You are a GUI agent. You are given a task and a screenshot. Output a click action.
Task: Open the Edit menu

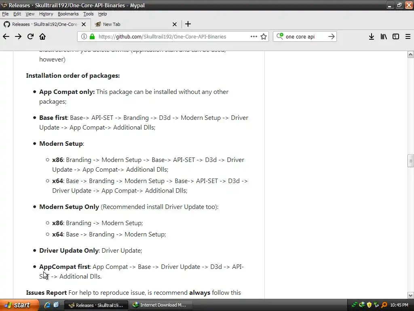click(17, 14)
